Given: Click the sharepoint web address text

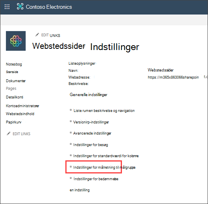Looking at the screenshot, I should click(173, 77).
